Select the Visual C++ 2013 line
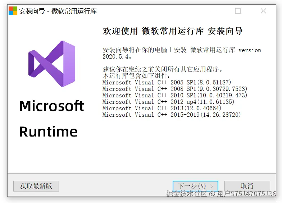 (x=162, y=108)
